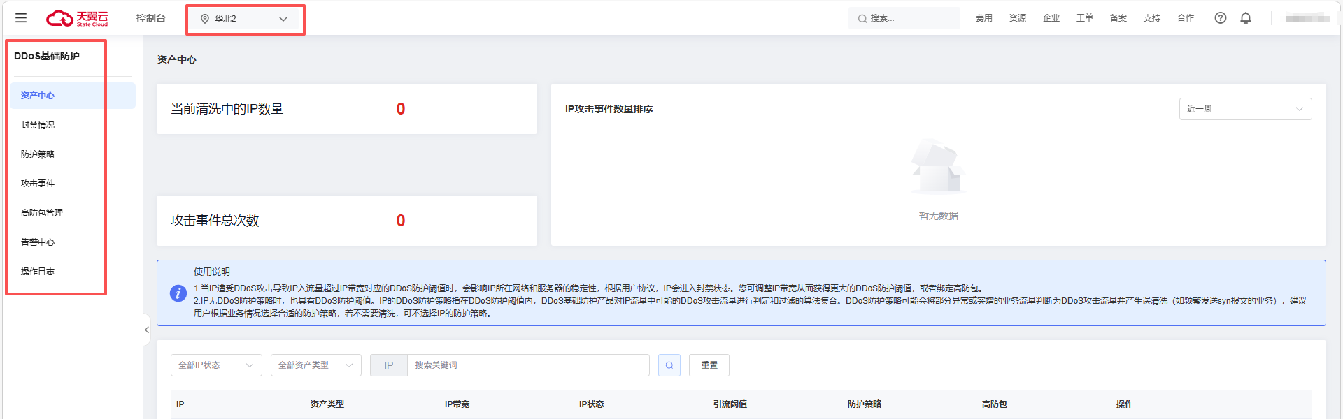The width and height of the screenshot is (1343, 419).
Task: Click the State Cloud logo
Action: (77, 18)
